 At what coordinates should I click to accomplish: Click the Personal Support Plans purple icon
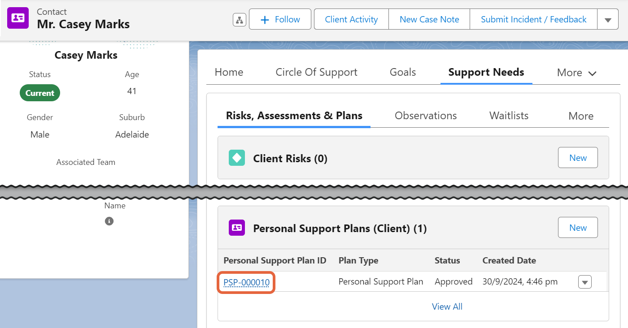click(236, 227)
